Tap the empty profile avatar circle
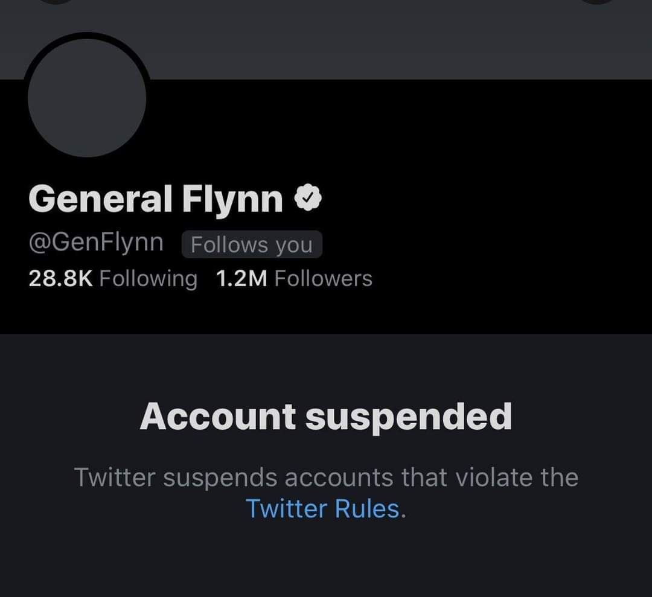The width and height of the screenshot is (652, 597). click(x=87, y=97)
